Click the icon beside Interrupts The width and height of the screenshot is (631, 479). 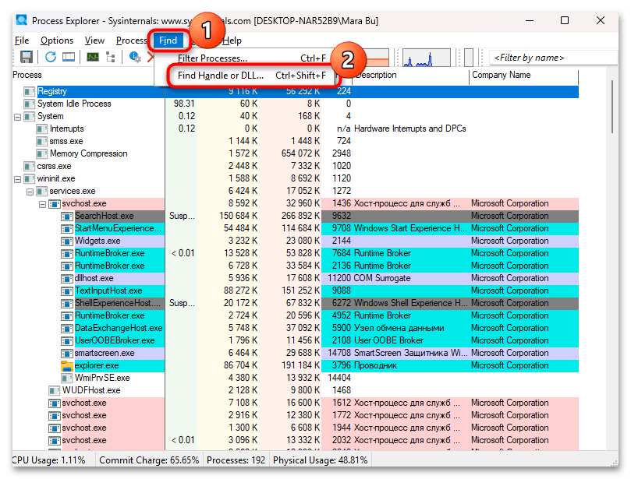point(42,129)
